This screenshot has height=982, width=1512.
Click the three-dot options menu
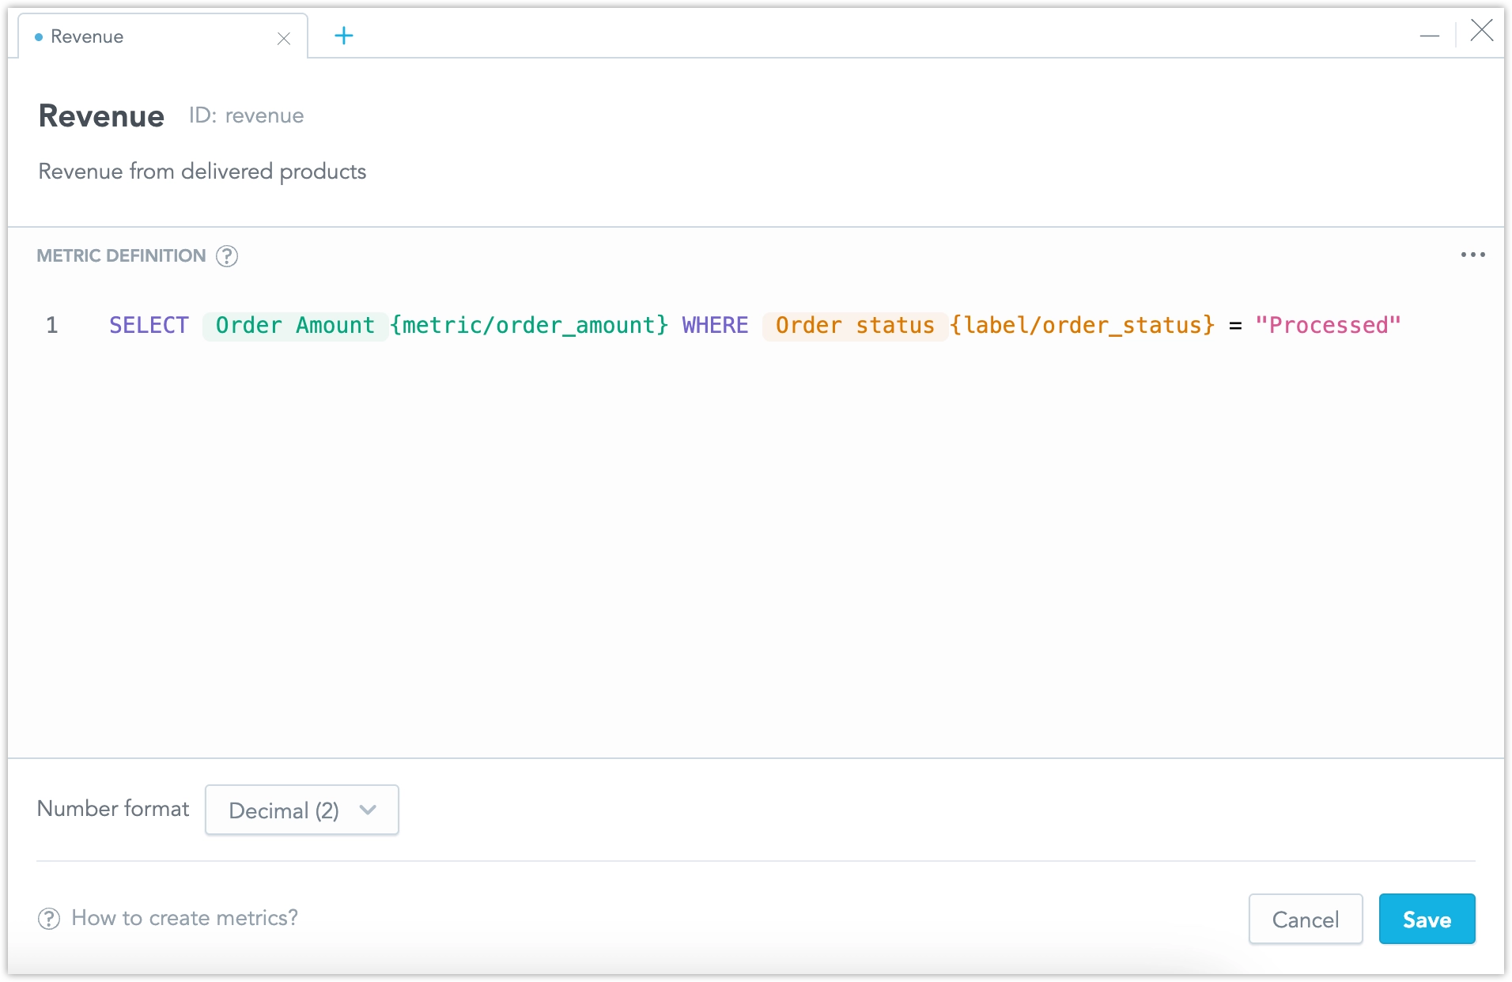(x=1474, y=255)
